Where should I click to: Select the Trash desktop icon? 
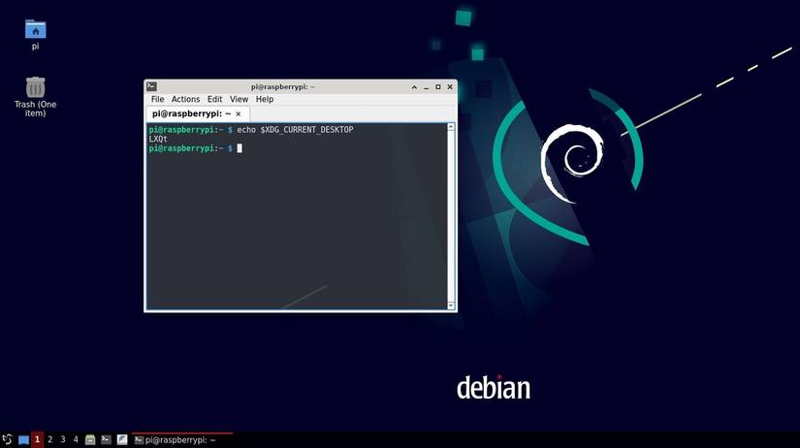[35, 97]
